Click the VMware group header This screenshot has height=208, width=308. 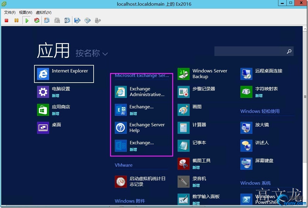123,165
